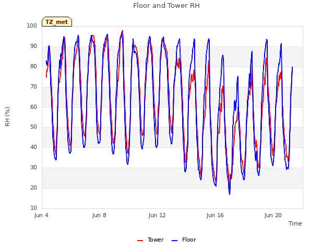Click the 10 y-axis tick value

(x=33, y=208)
